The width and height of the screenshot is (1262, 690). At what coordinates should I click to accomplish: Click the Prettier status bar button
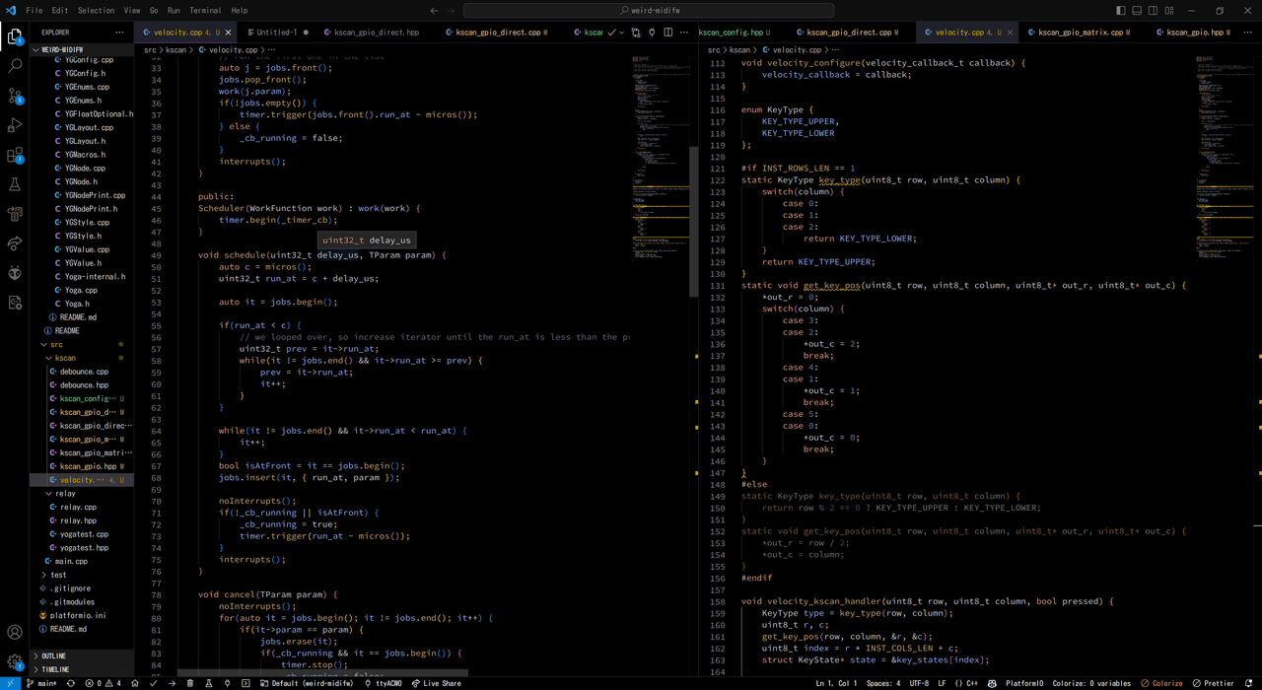[1213, 683]
